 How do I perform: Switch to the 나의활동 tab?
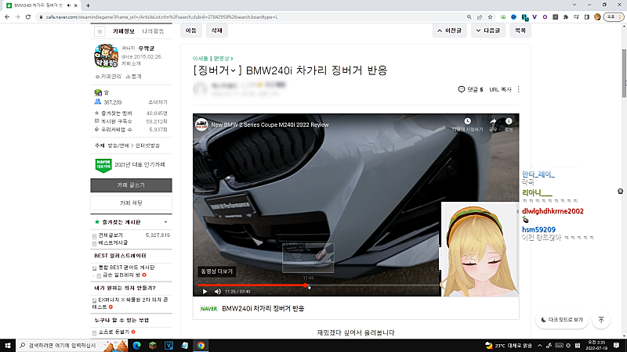[x=153, y=31]
